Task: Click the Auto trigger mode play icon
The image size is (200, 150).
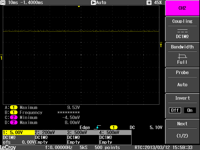Action: 93,2
